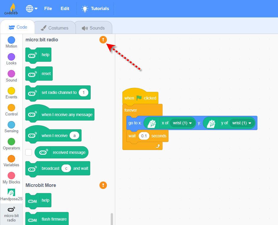Tick the received message checkbox
278x225 pixels.
pos(29,152)
